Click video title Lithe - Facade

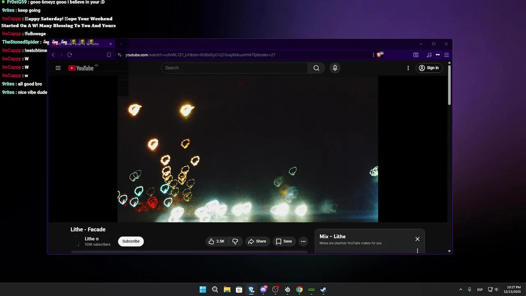tap(88, 229)
